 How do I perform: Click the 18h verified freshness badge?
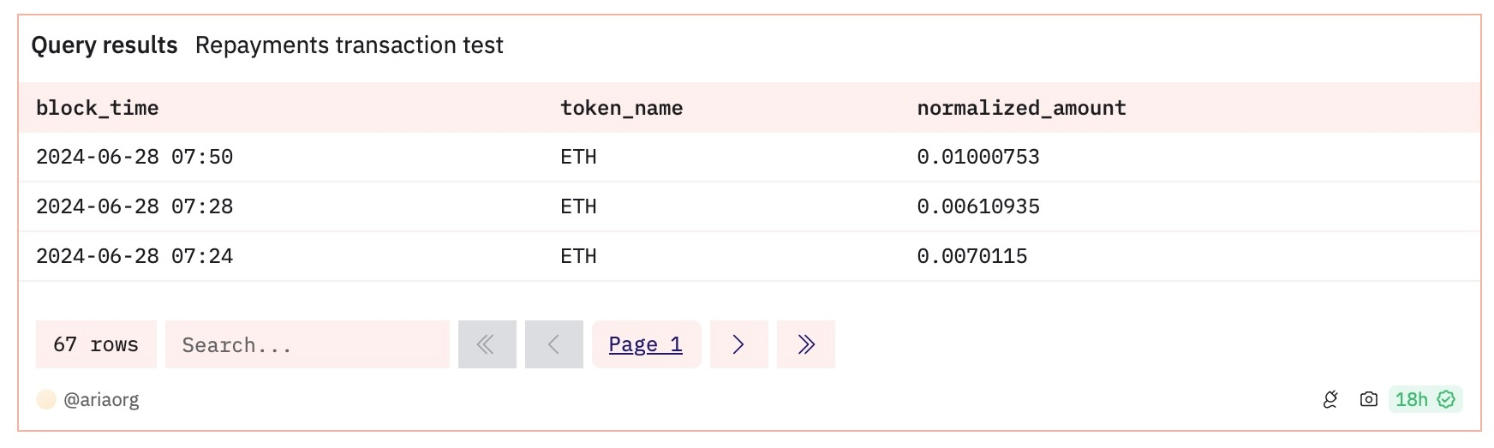1425,399
